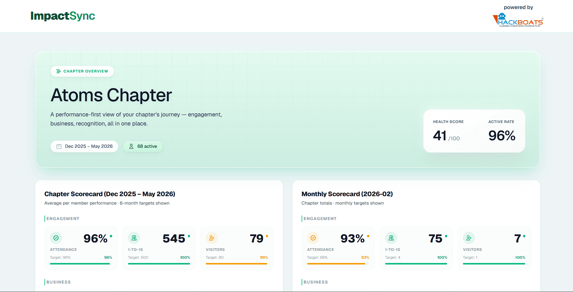573x292 pixels.
Task: Click the 75 monthly 1-to-1s value
Action: click(x=435, y=239)
